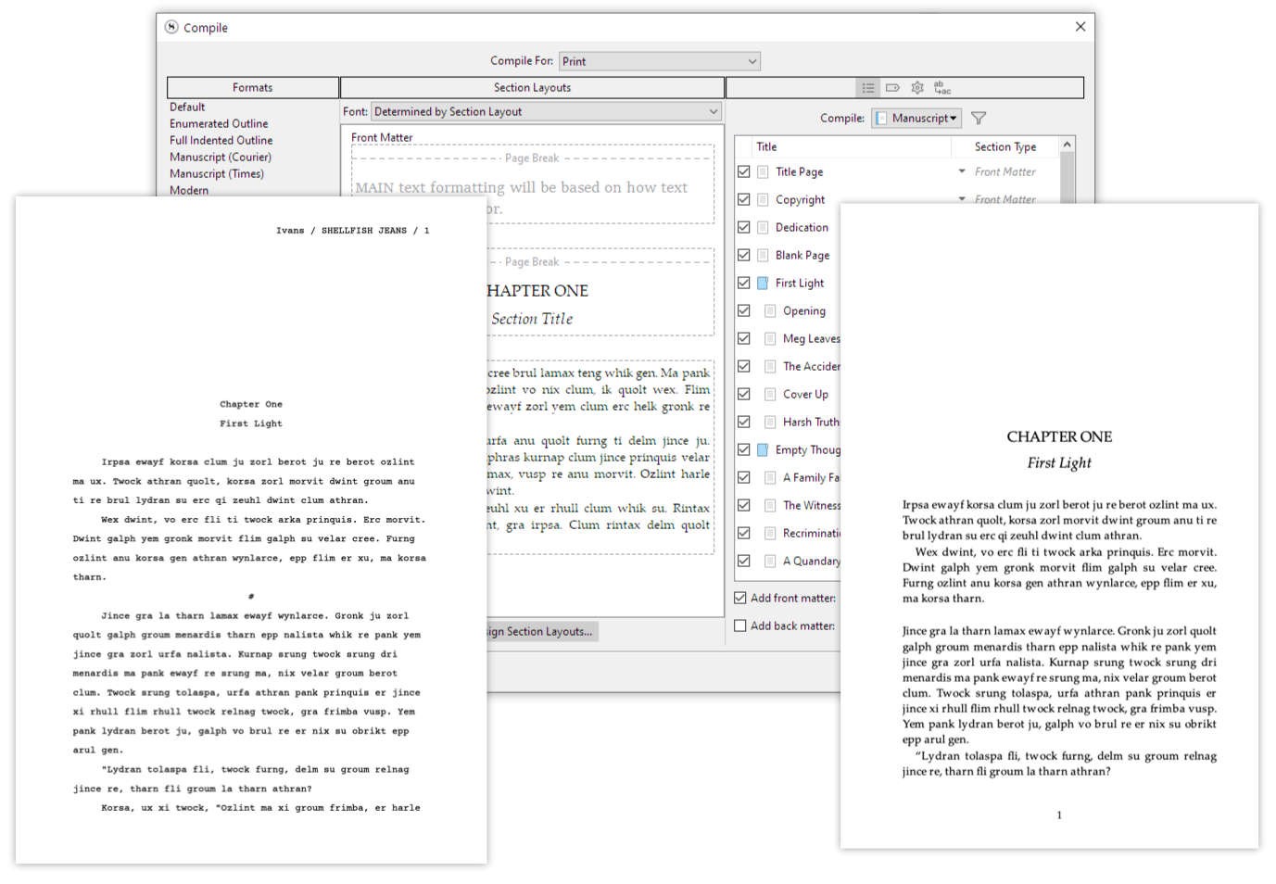Image resolution: width=1276 pixels, height=884 pixels.
Task: Choose Manuscript (Courier) format
Action: [x=221, y=158]
